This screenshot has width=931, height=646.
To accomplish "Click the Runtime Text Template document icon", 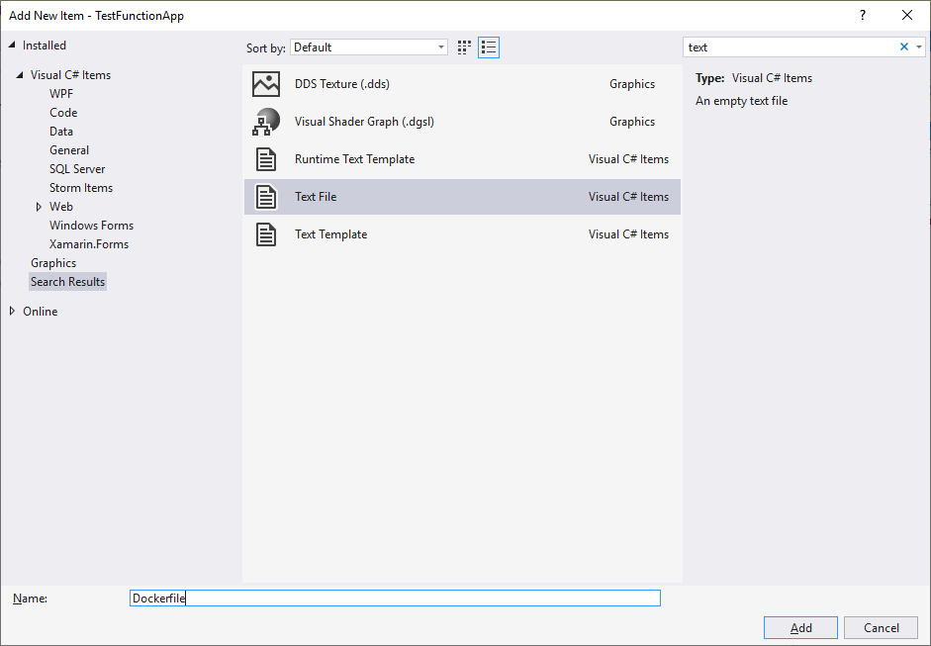I will [x=266, y=159].
